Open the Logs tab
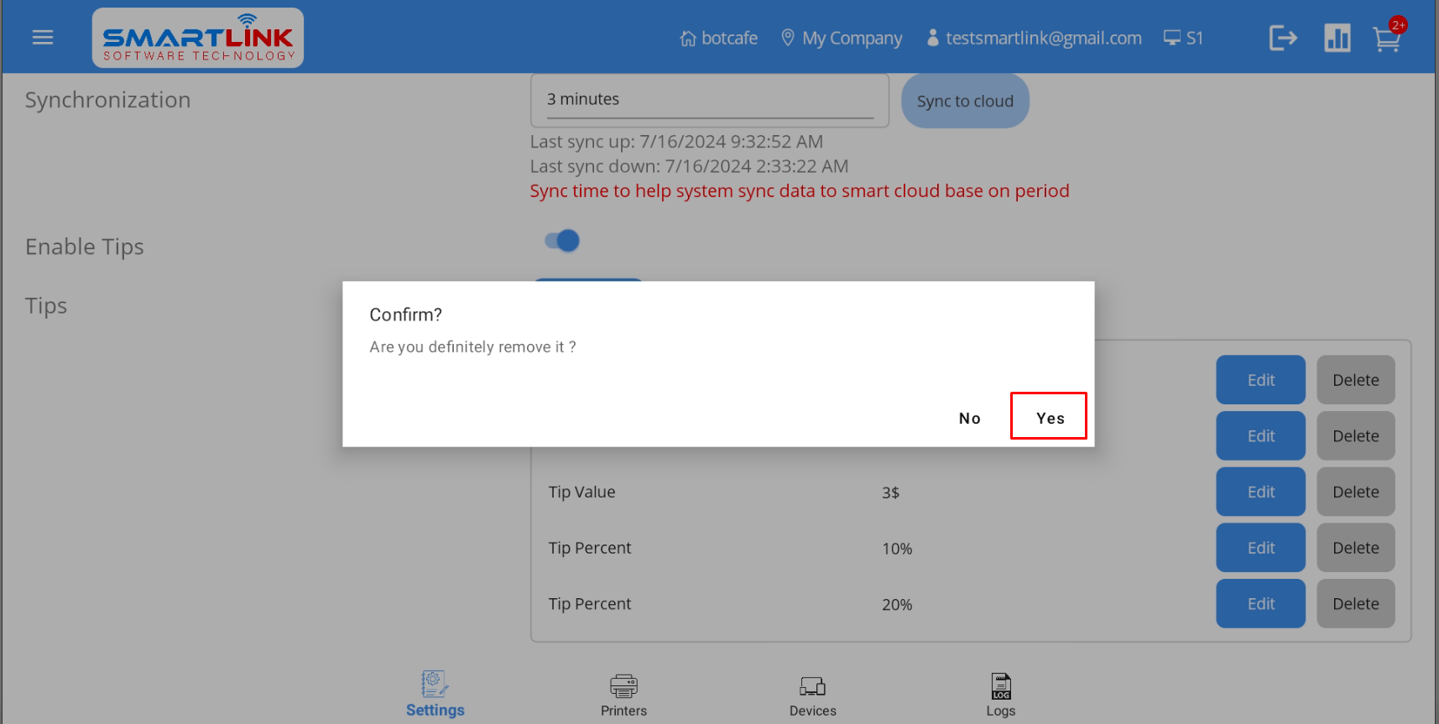The height and width of the screenshot is (724, 1439). [1000, 694]
